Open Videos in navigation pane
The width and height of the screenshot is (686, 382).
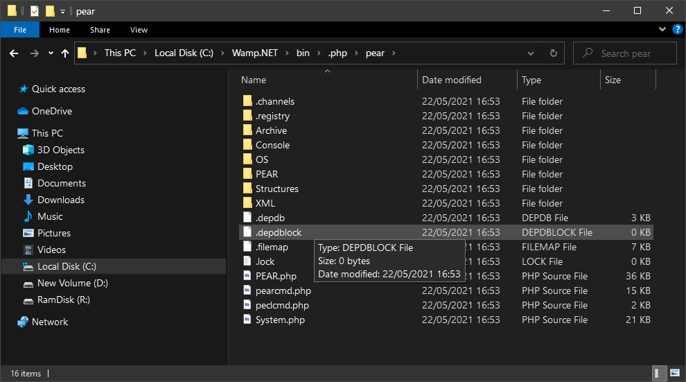click(51, 250)
